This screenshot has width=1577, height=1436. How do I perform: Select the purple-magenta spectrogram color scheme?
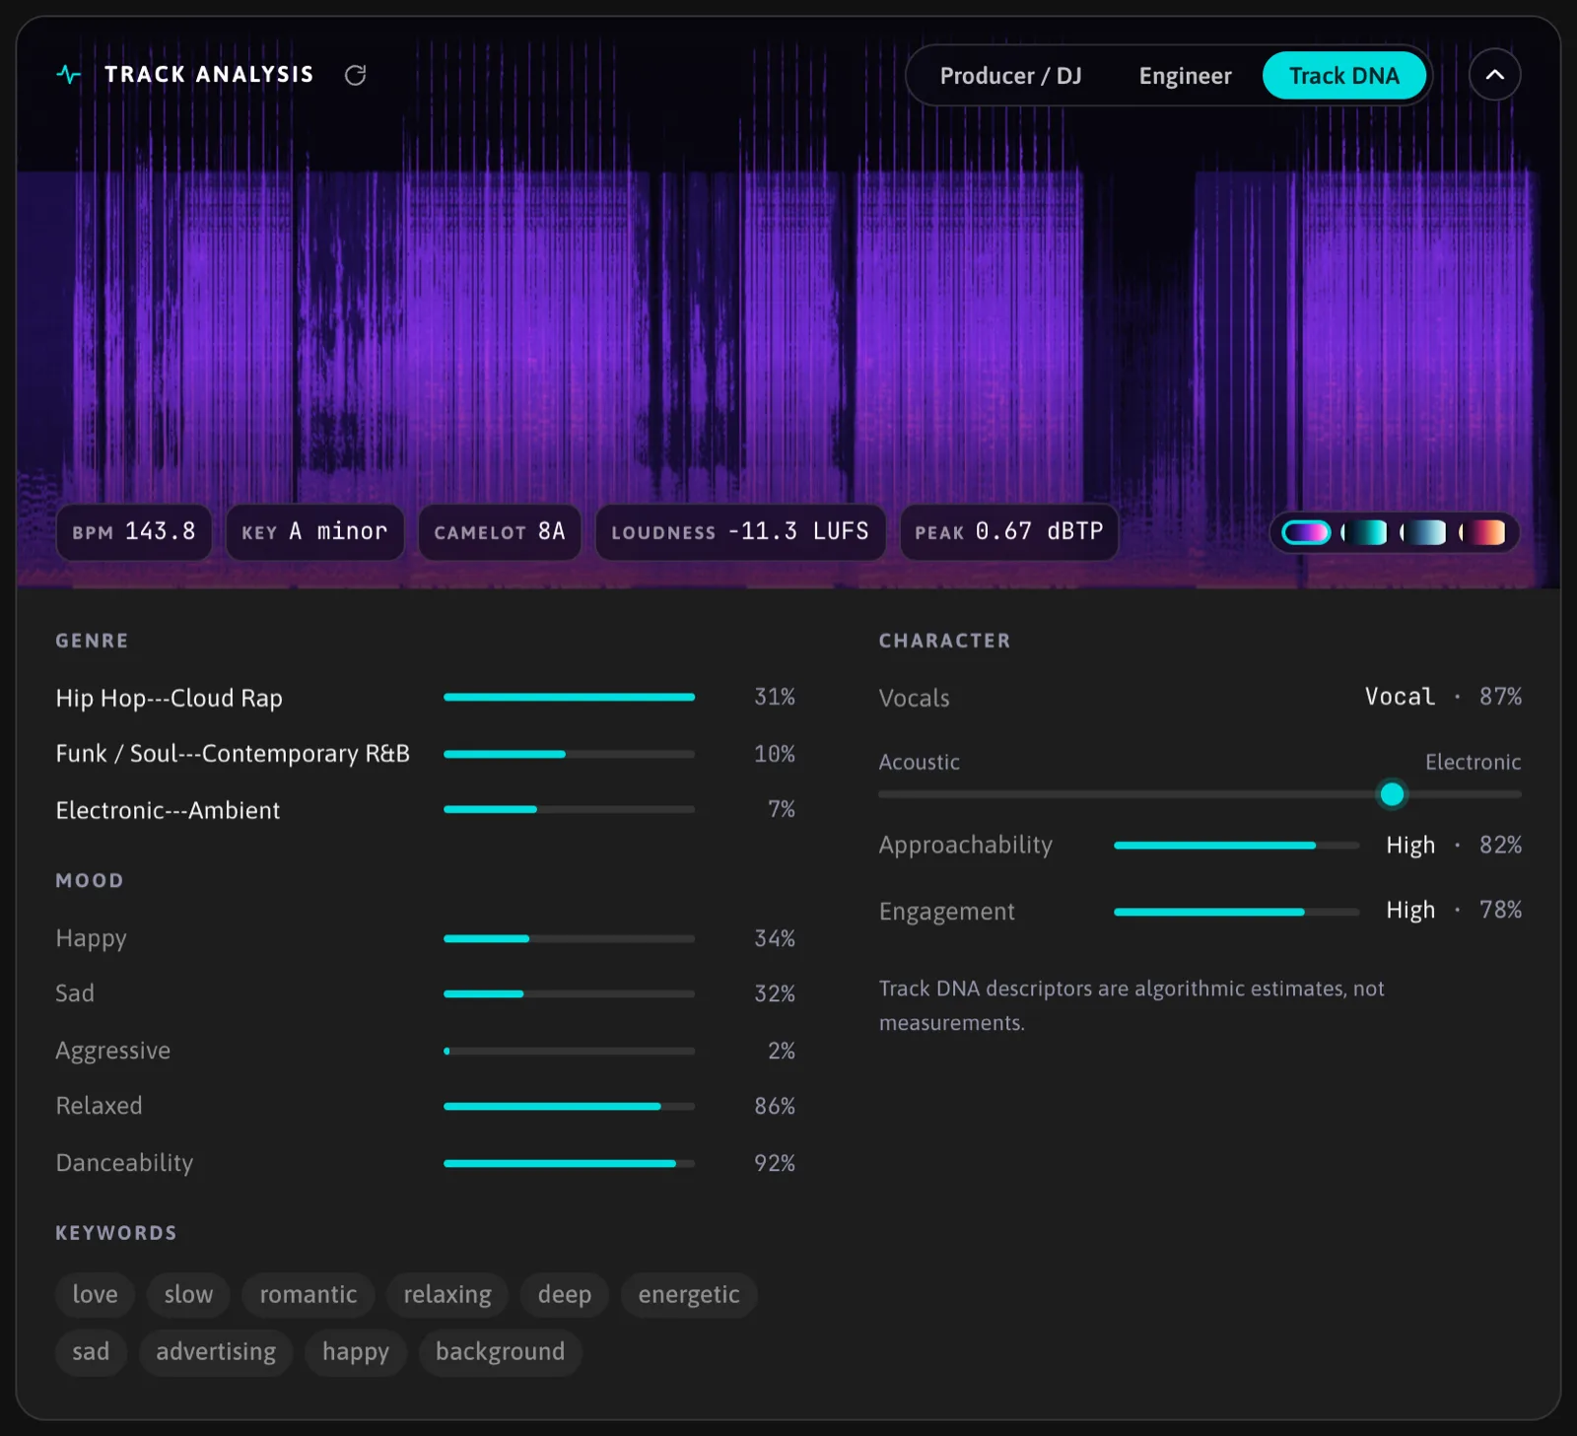pyautogui.click(x=1306, y=532)
